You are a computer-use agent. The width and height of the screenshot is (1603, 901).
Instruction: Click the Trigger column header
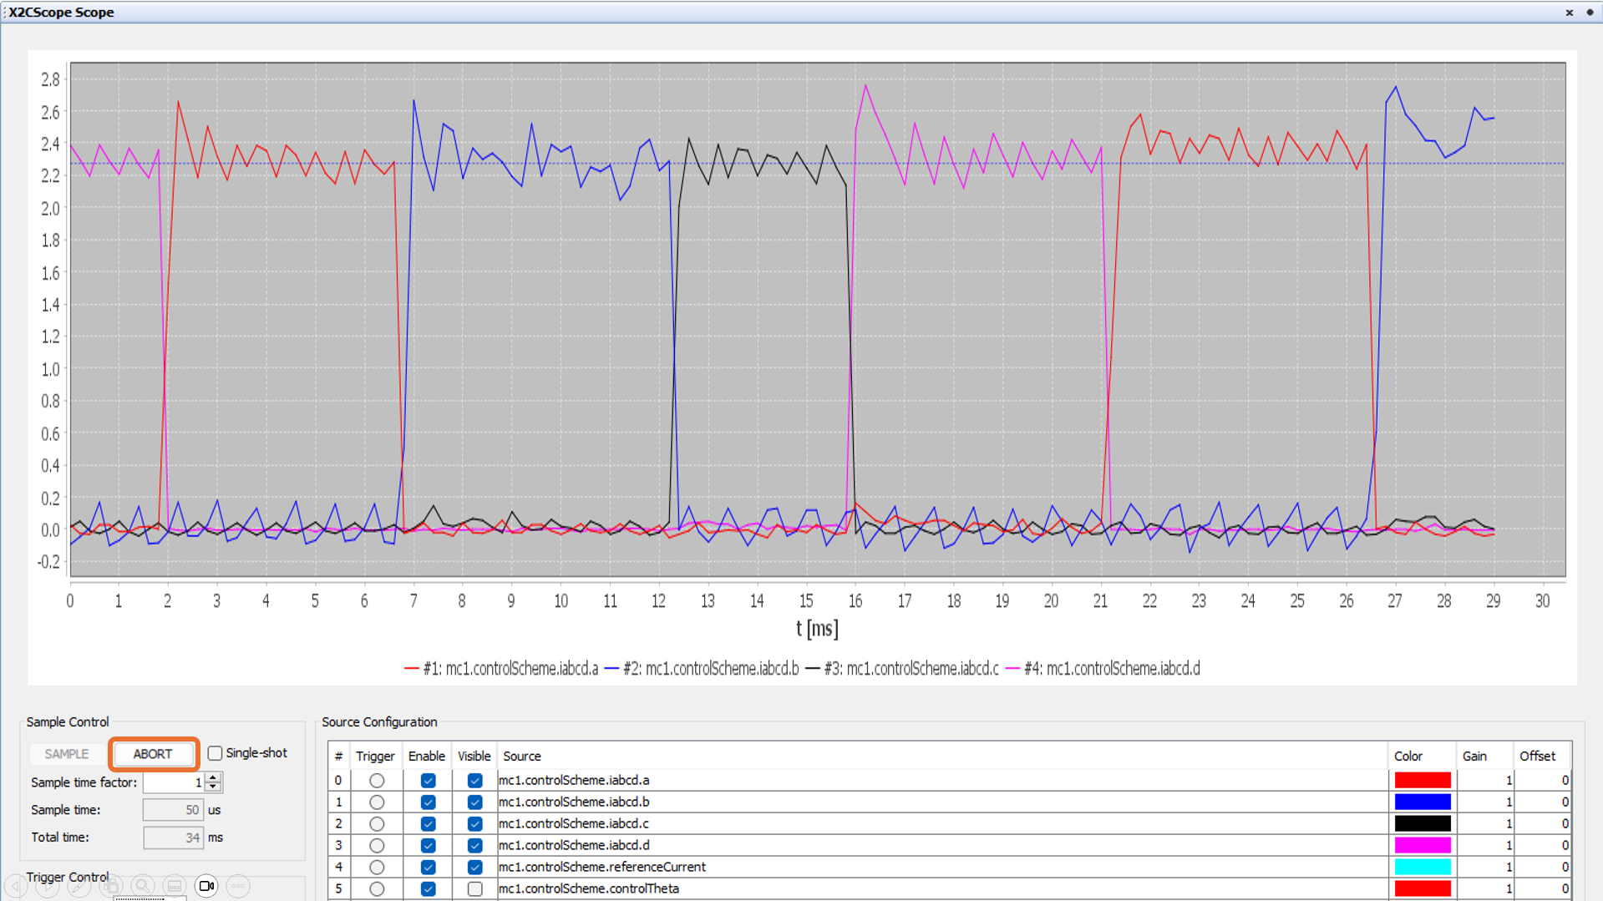(375, 757)
